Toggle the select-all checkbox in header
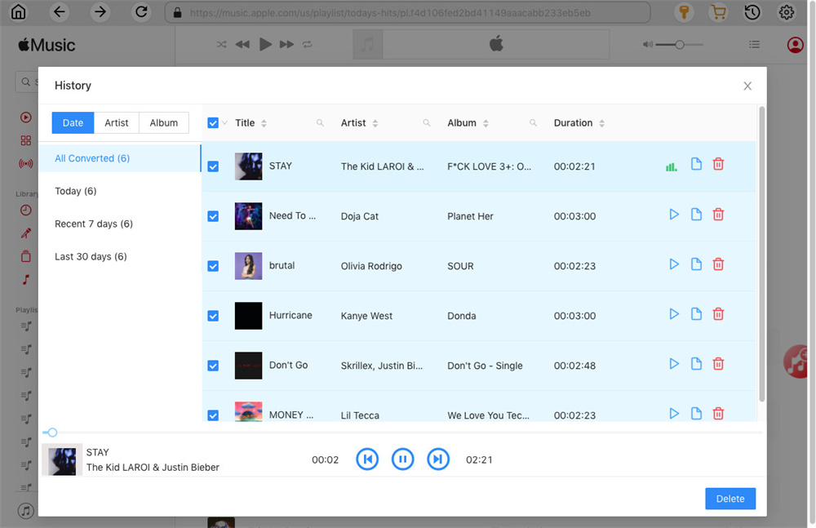 point(213,123)
